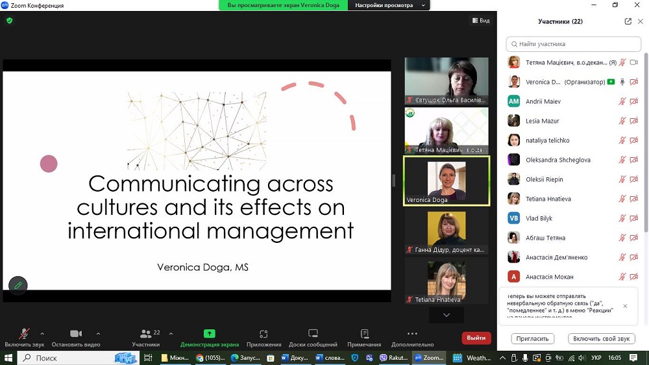Click the green pencil annotation icon
649x365 pixels.
(x=18, y=285)
